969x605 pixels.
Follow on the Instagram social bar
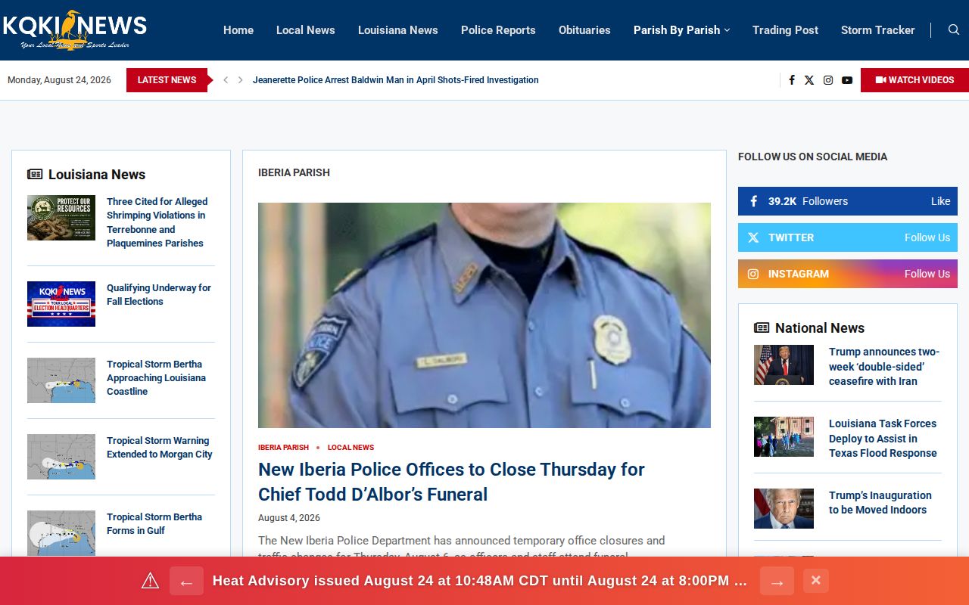[848, 274]
